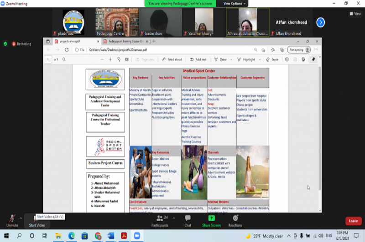Click the Unmute microphone icon
Viewport: 365px width, 242px height.
[12, 218]
